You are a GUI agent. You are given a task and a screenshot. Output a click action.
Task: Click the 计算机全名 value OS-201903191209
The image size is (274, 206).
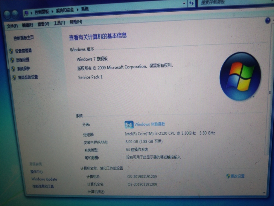[142, 184]
